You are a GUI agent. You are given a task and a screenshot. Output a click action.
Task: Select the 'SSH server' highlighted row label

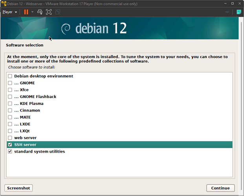point(25,145)
